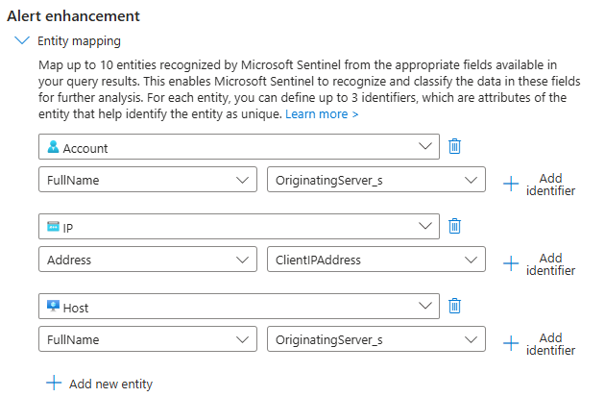The height and width of the screenshot is (397, 605).
Task: Delete the Host entity mapping
Action: (454, 306)
